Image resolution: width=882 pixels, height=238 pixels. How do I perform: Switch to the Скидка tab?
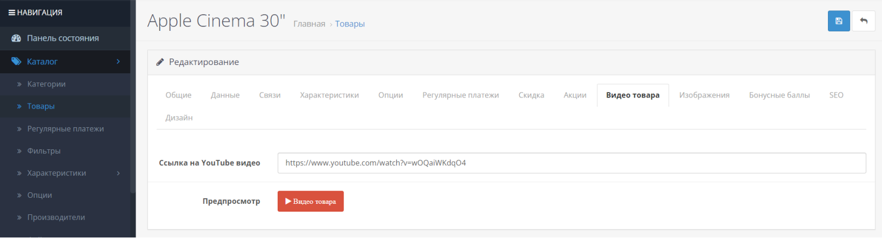click(531, 95)
